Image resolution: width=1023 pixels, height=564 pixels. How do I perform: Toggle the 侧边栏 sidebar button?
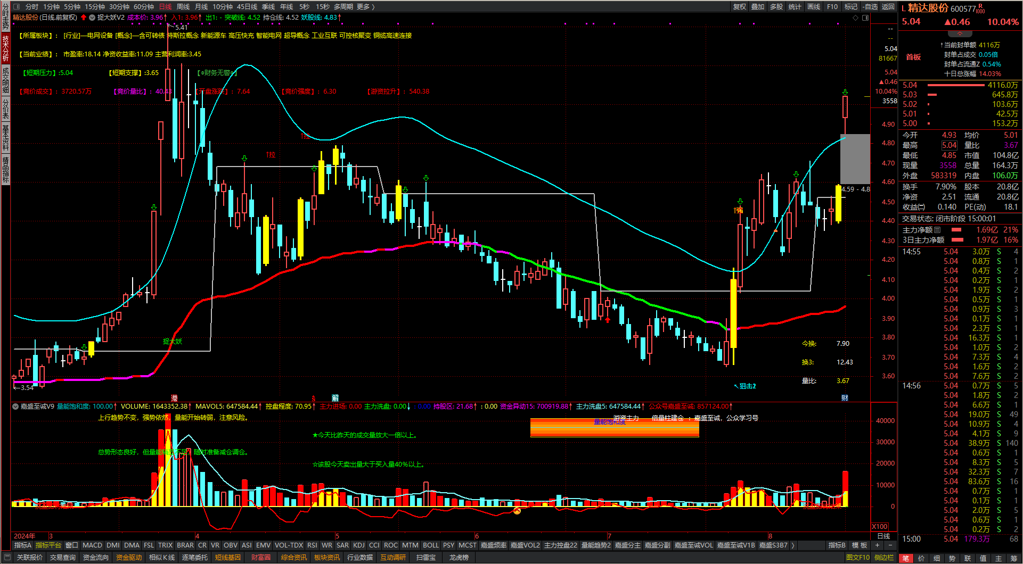pos(884,558)
